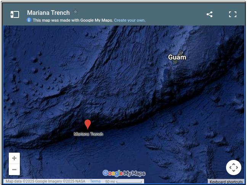The image size is (247, 185).
Task: Click the Google My Maps logo
Action: [124, 173]
